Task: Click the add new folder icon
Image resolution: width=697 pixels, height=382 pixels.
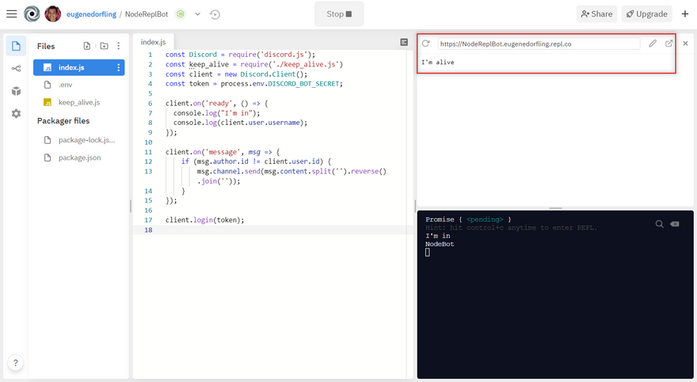Action: coord(104,47)
